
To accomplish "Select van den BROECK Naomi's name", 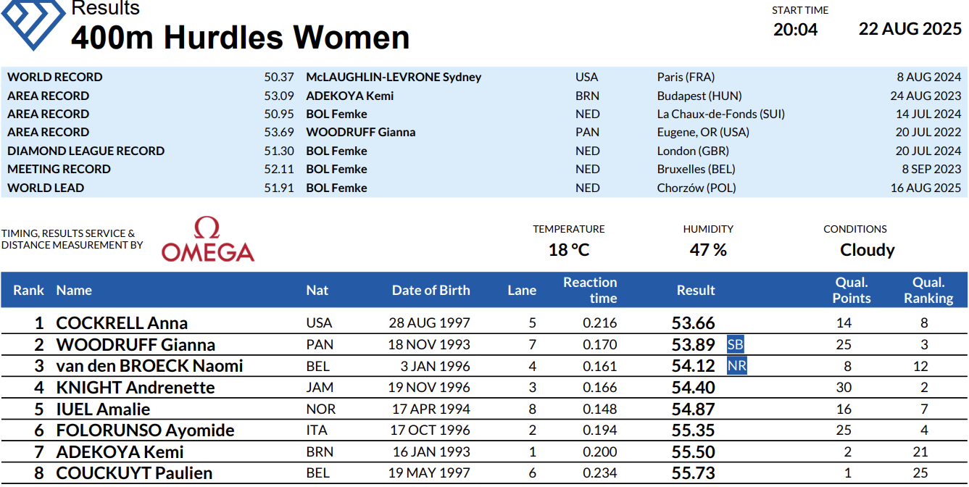I will (149, 366).
